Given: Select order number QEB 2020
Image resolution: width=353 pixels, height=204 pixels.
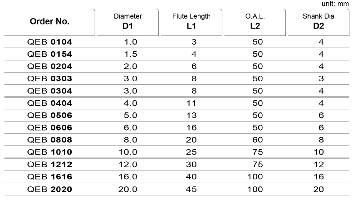Looking at the screenshot, I should click(49, 189).
